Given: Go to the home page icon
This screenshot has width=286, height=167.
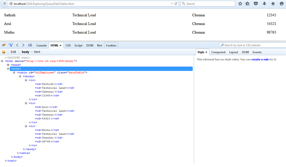Looking at the screenshot, I should [x=273, y=4].
